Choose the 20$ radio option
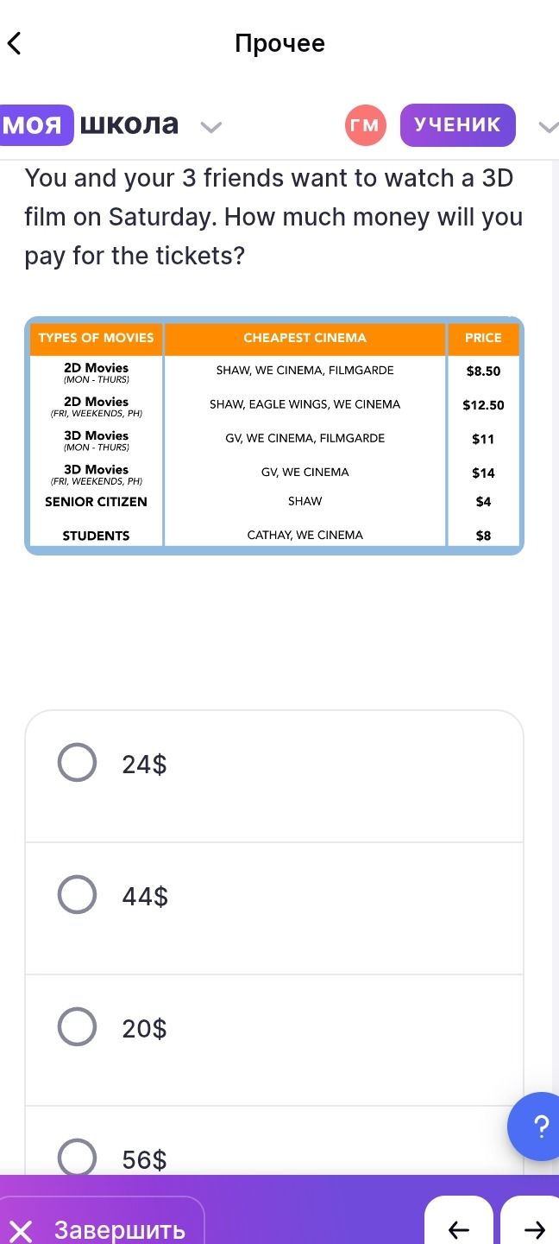The height and width of the screenshot is (1244, 559). point(77,1027)
